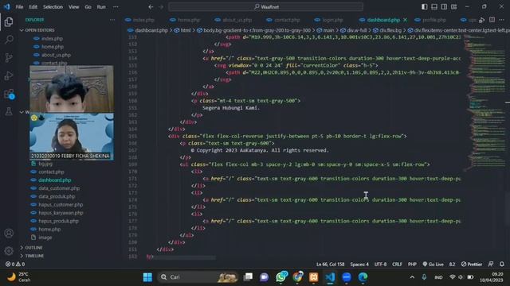Toggle the secondary side bar layout icon
510x286 pixels.
(x=444, y=6)
